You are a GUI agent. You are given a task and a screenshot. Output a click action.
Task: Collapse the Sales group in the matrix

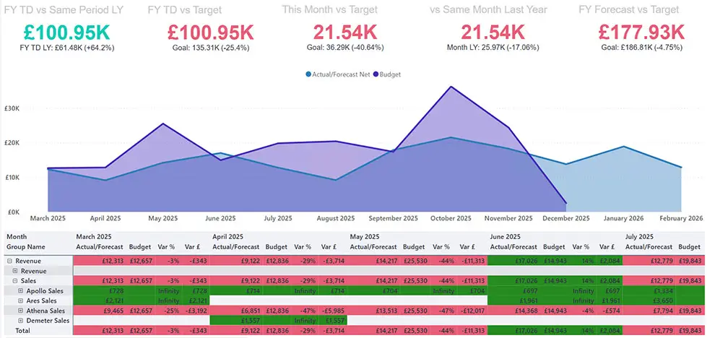[14, 280]
